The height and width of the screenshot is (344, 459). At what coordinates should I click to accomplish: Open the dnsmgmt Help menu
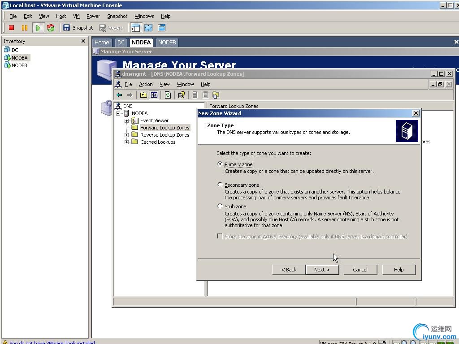(205, 84)
